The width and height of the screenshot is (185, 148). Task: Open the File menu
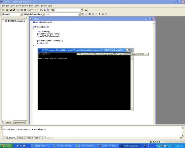(3, 6)
